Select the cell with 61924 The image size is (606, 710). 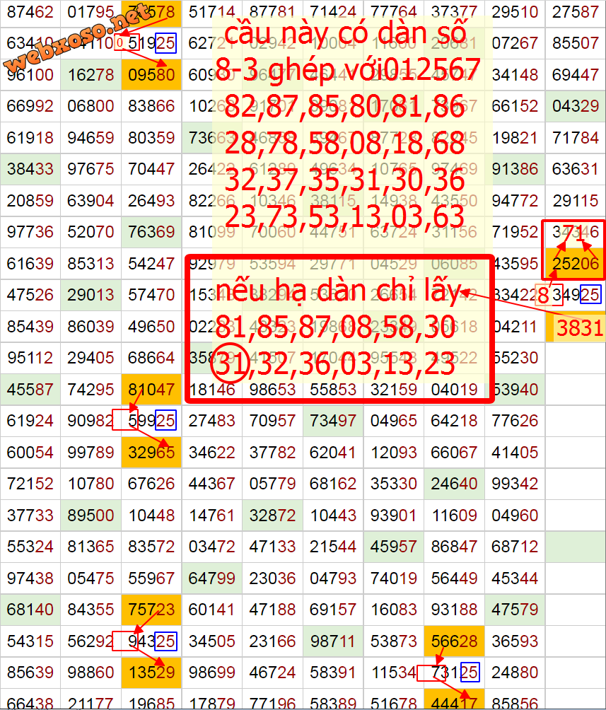click(30, 421)
